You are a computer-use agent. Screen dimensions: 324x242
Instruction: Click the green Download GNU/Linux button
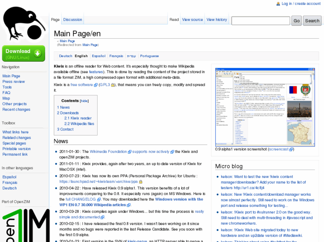[x=24, y=54]
